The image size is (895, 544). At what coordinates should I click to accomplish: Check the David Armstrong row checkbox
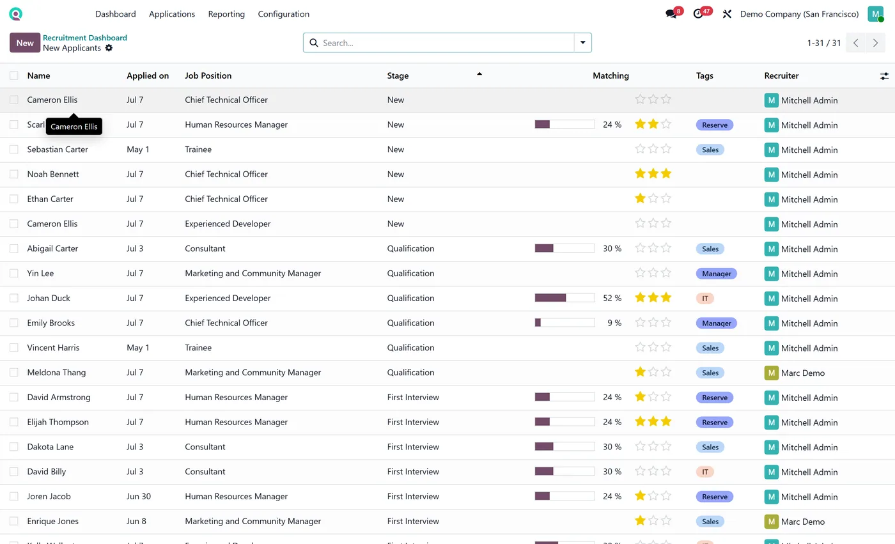coord(14,397)
